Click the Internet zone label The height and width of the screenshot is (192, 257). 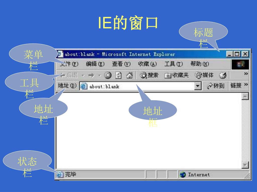[199, 174]
